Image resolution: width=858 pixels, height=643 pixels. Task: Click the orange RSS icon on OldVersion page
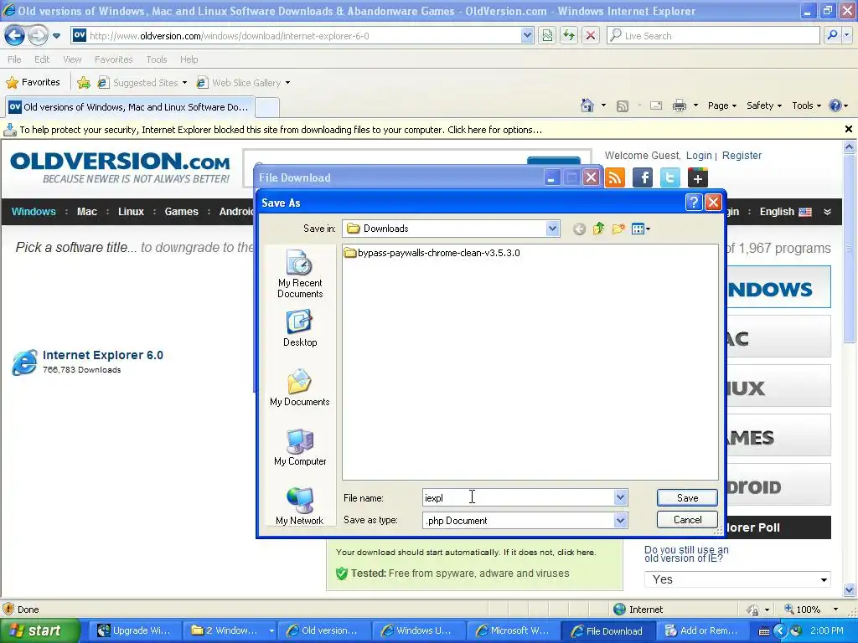[x=615, y=177]
